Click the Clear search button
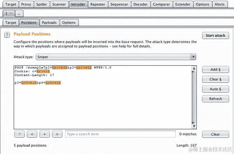This screenshot has width=234, height=154. [x=216, y=134]
